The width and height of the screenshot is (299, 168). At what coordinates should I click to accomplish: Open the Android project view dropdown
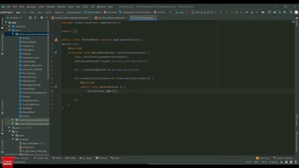click(14, 18)
